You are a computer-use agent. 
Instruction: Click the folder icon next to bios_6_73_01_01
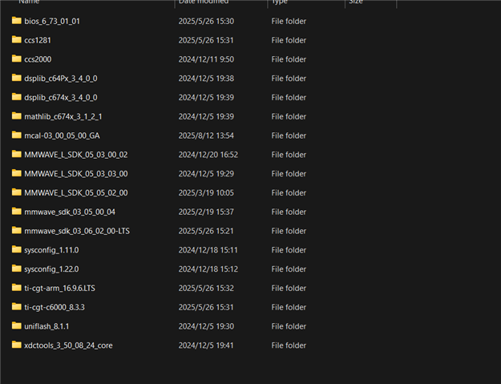[17, 21]
